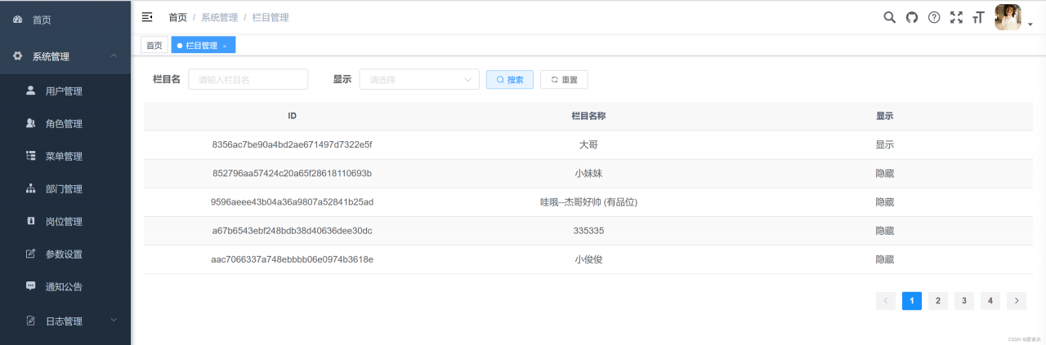Click the user icon for 用户管理

tap(31, 91)
